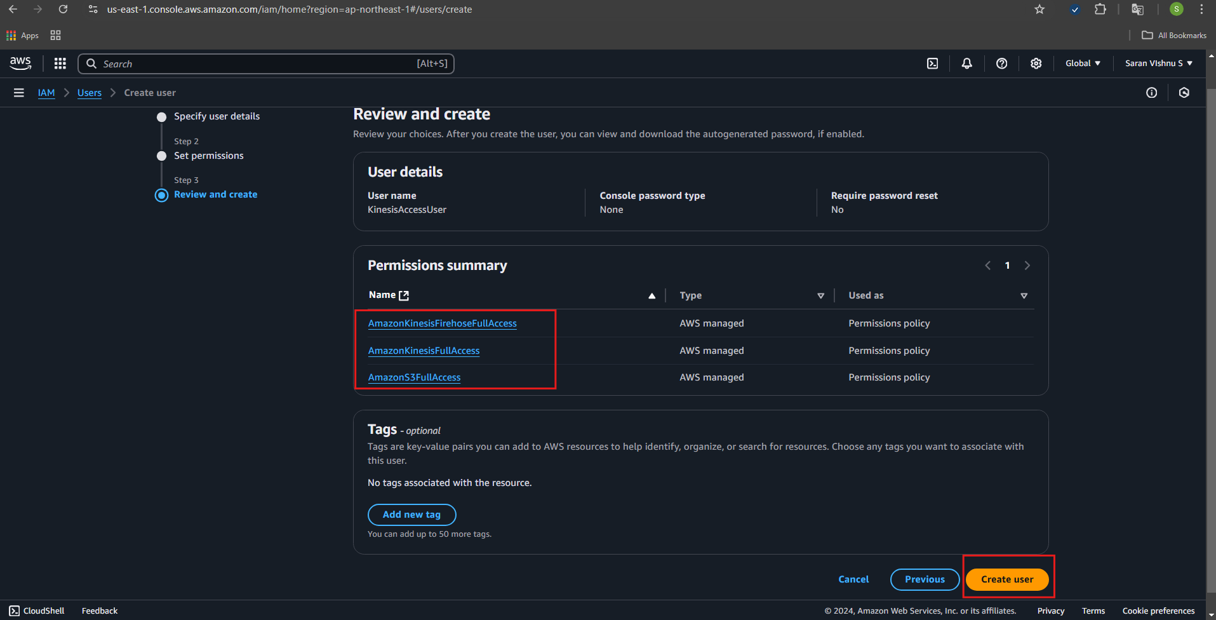
Task: Open the AmazonKinesisFirehoseFullAccess policy link
Action: coord(442,323)
